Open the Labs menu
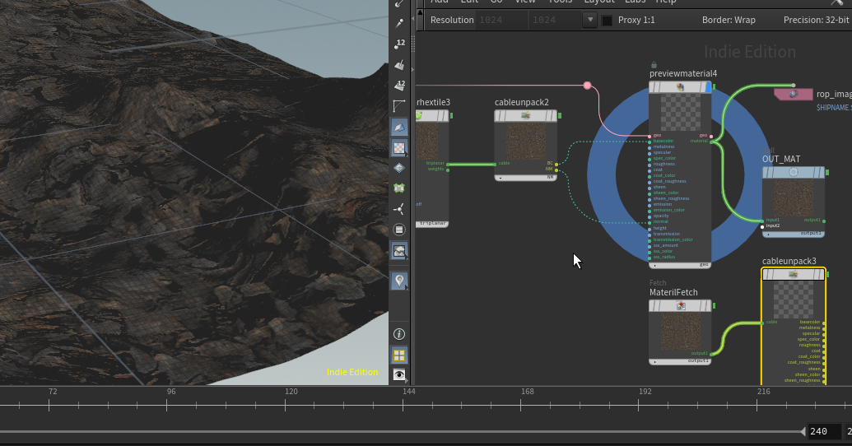This screenshot has height=446, width=852. (x=636, y=2)
